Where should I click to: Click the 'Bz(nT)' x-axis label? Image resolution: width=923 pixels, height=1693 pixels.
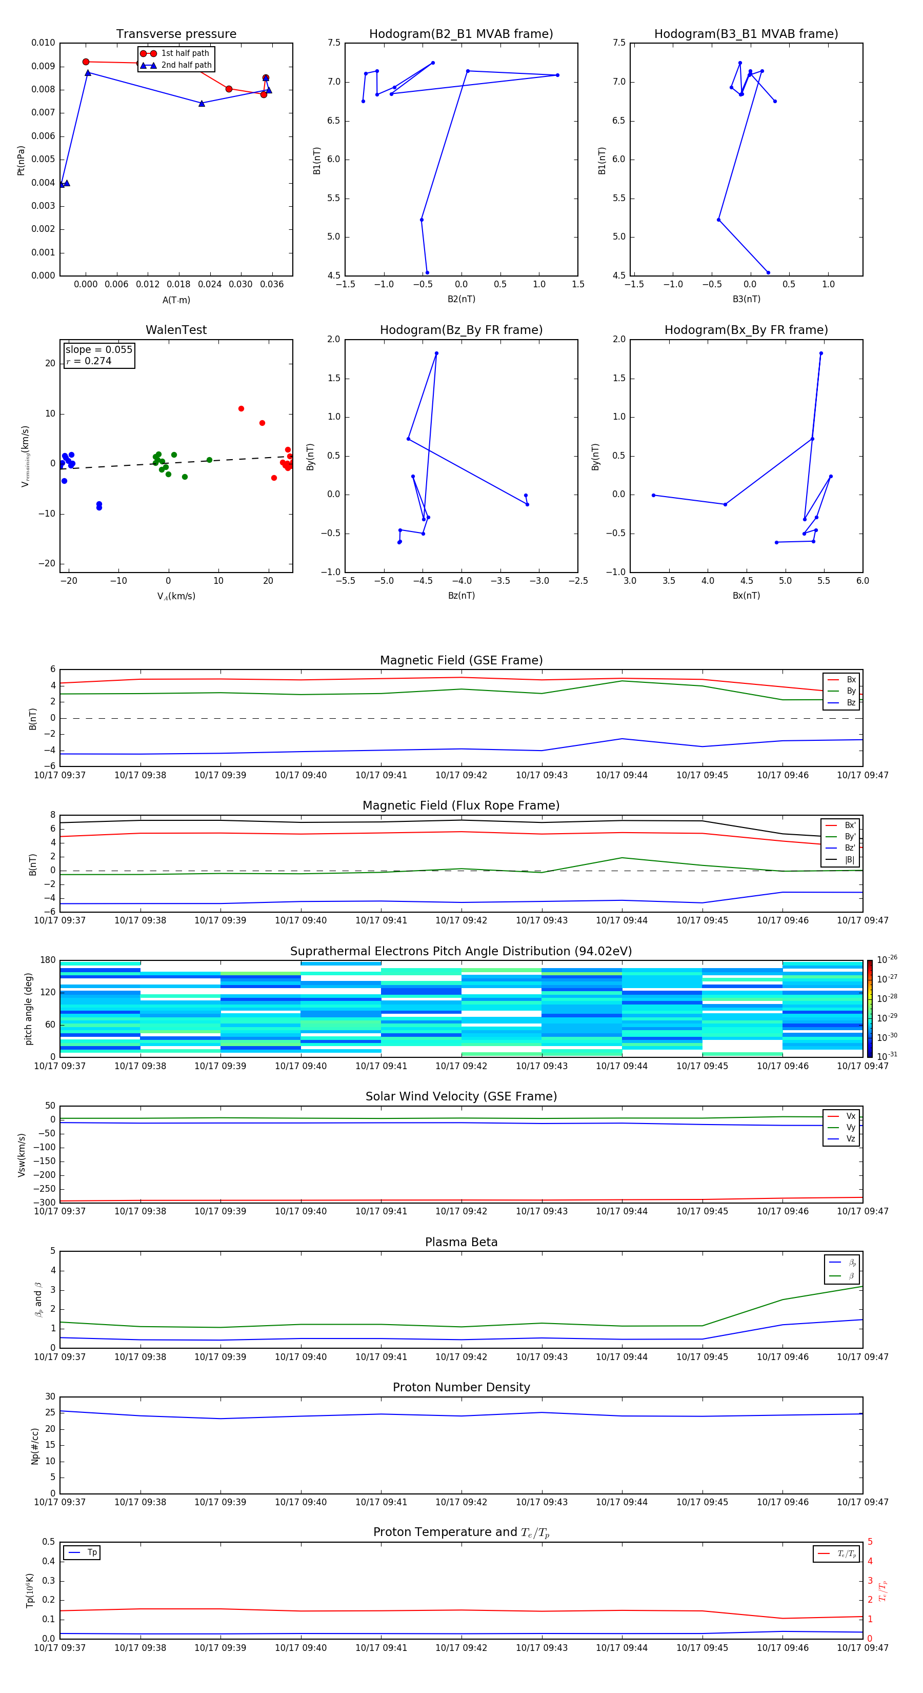tap(461, 596)
